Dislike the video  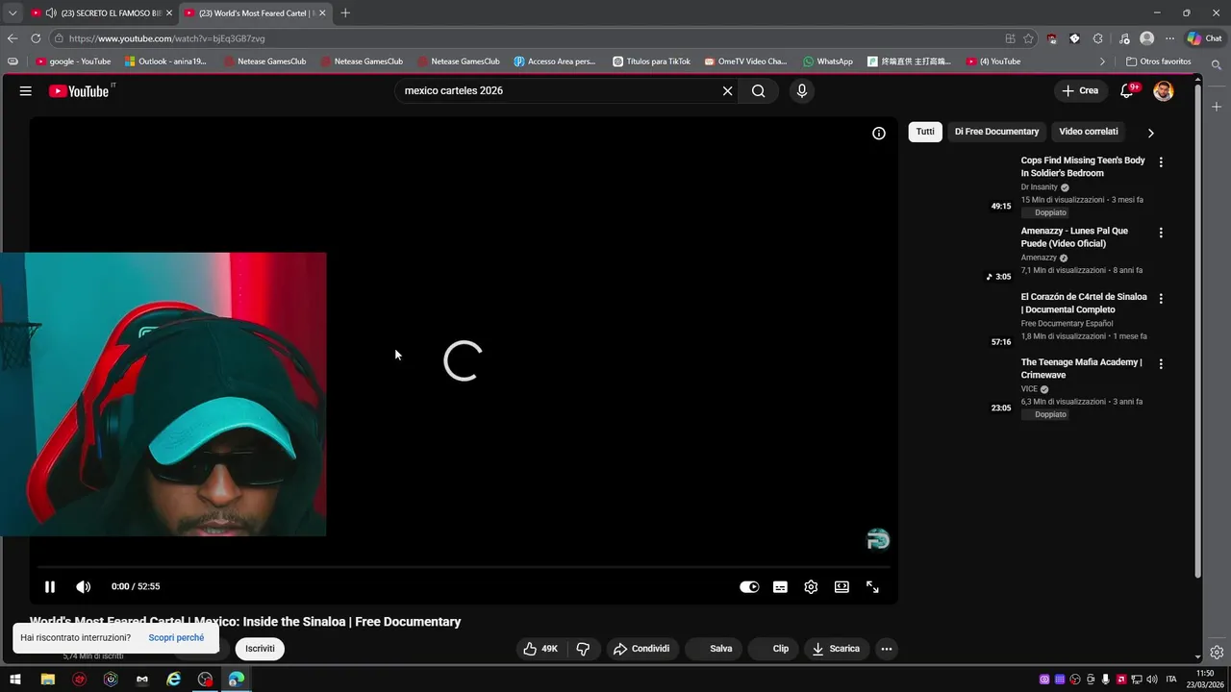[583, 649]
